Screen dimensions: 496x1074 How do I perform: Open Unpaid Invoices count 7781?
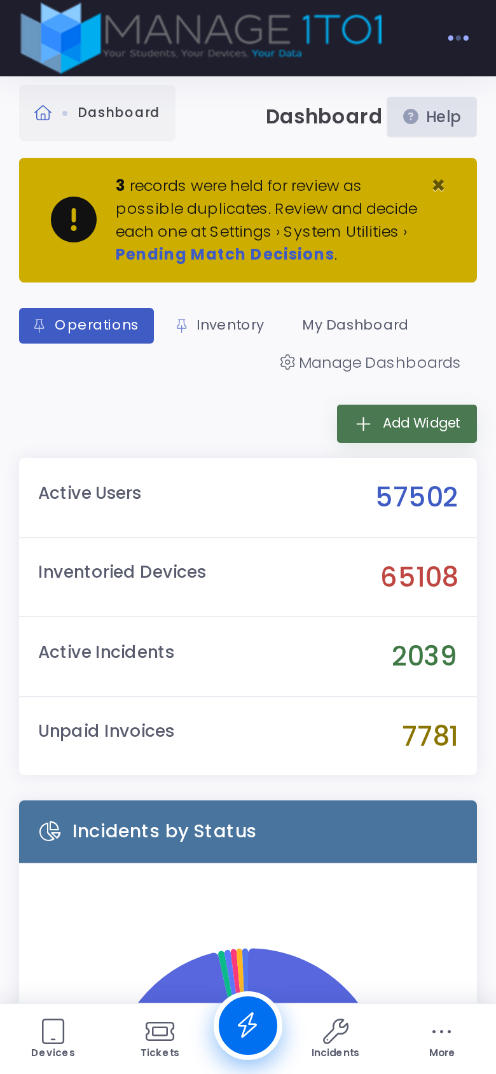click(430, 736)
